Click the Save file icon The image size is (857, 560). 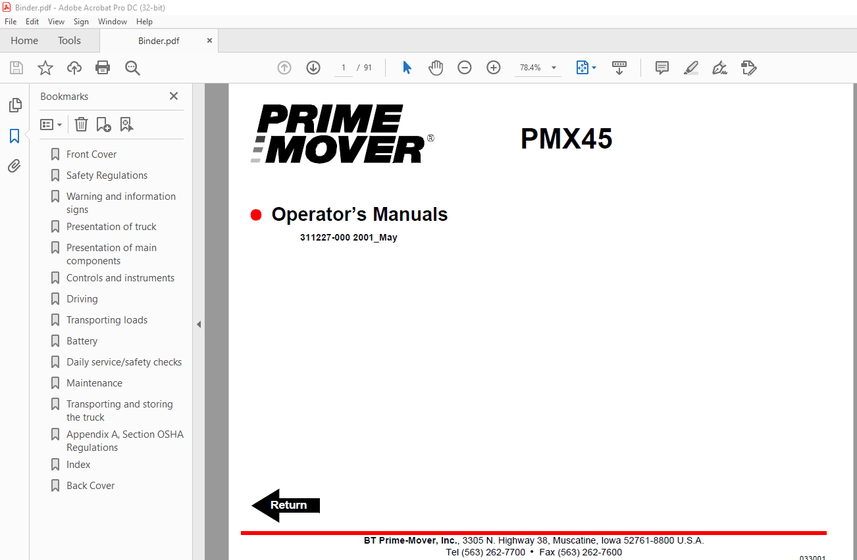tap(16, 68)
